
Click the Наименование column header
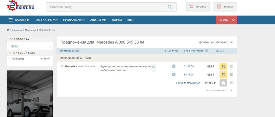click(70, 51)
